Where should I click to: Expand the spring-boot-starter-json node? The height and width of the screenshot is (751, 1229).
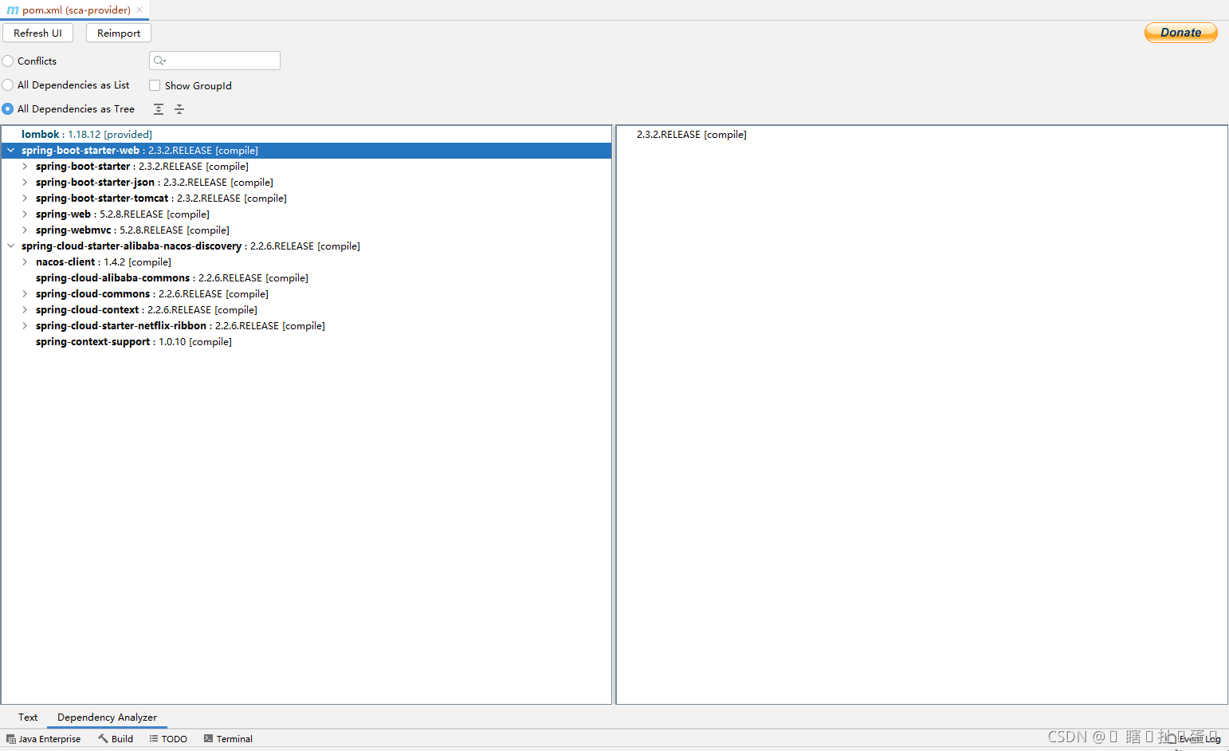(25, 183)
